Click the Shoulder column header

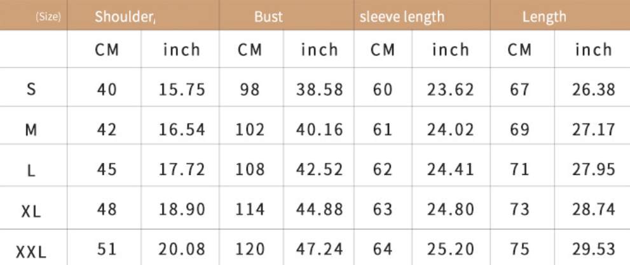click(125, 17)
